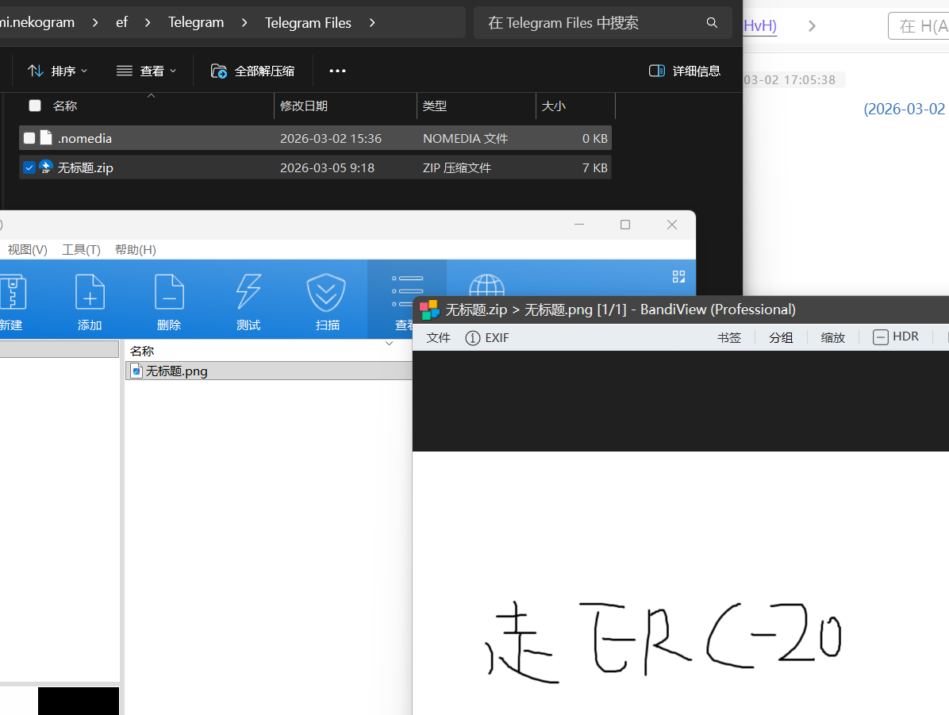
Task: Click Extract All (全部解压缩) button
Action: (252, 71)
